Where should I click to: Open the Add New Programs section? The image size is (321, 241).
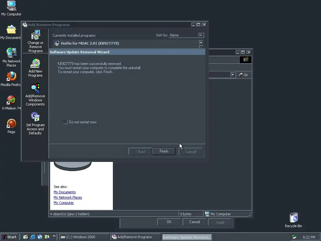[35, 68]
